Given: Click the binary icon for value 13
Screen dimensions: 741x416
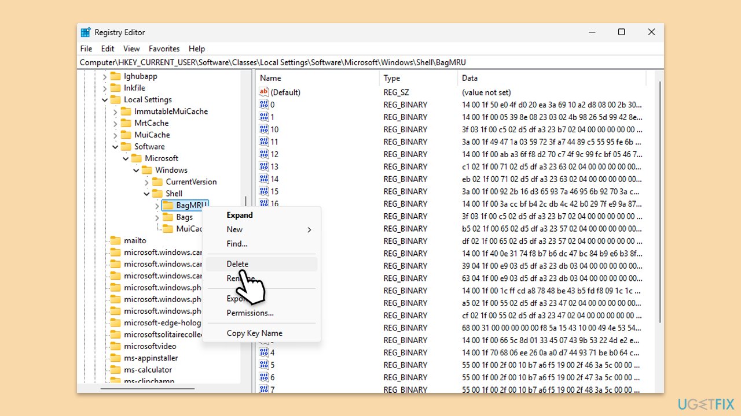Looking at the screenshot, I should (x=264, y=166).
